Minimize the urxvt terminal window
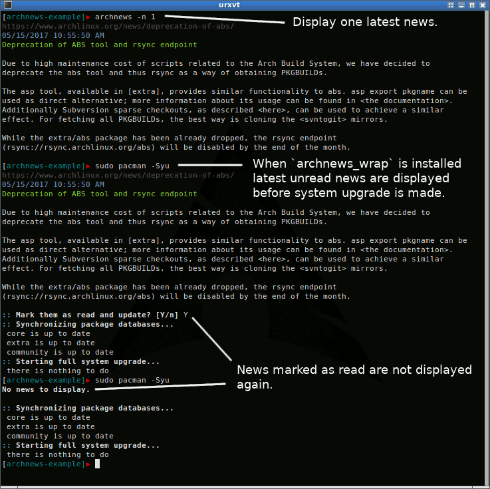This screenshot has height=489, width=490. [x=461, y=5]
